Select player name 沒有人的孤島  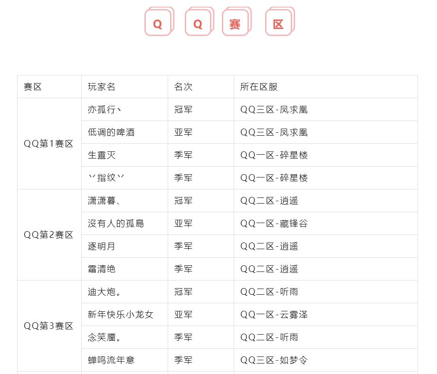point(116,224)
